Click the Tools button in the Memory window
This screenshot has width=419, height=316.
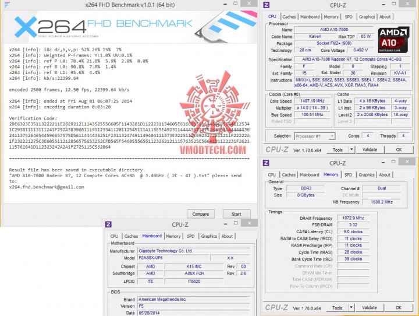[338, 307]
